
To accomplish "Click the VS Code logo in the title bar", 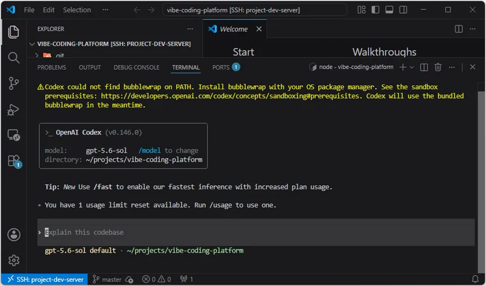I will click(x=11, y=10).
